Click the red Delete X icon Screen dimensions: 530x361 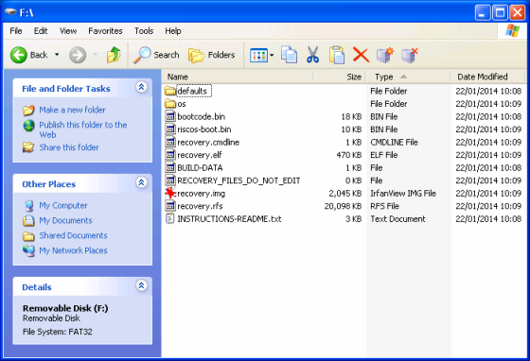coord(361,55)
